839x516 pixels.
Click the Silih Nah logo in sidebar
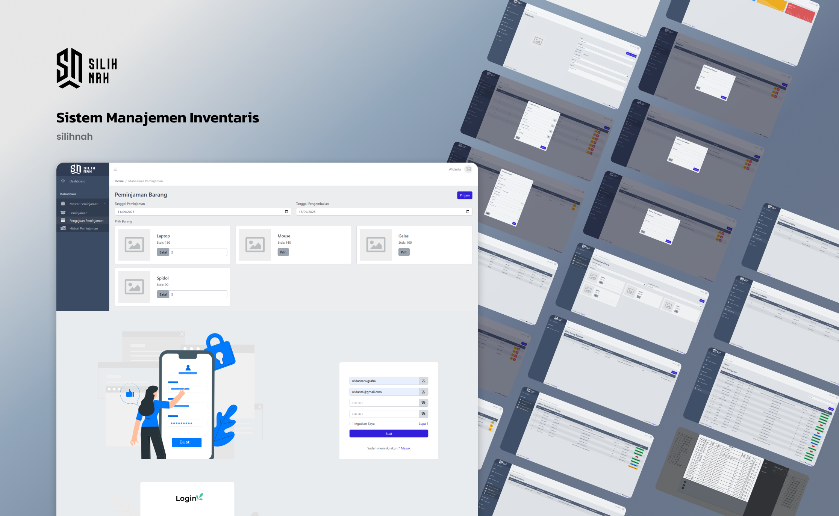[x=83, y=169]
